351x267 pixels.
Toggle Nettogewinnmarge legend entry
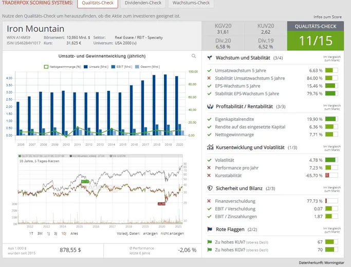63,67
